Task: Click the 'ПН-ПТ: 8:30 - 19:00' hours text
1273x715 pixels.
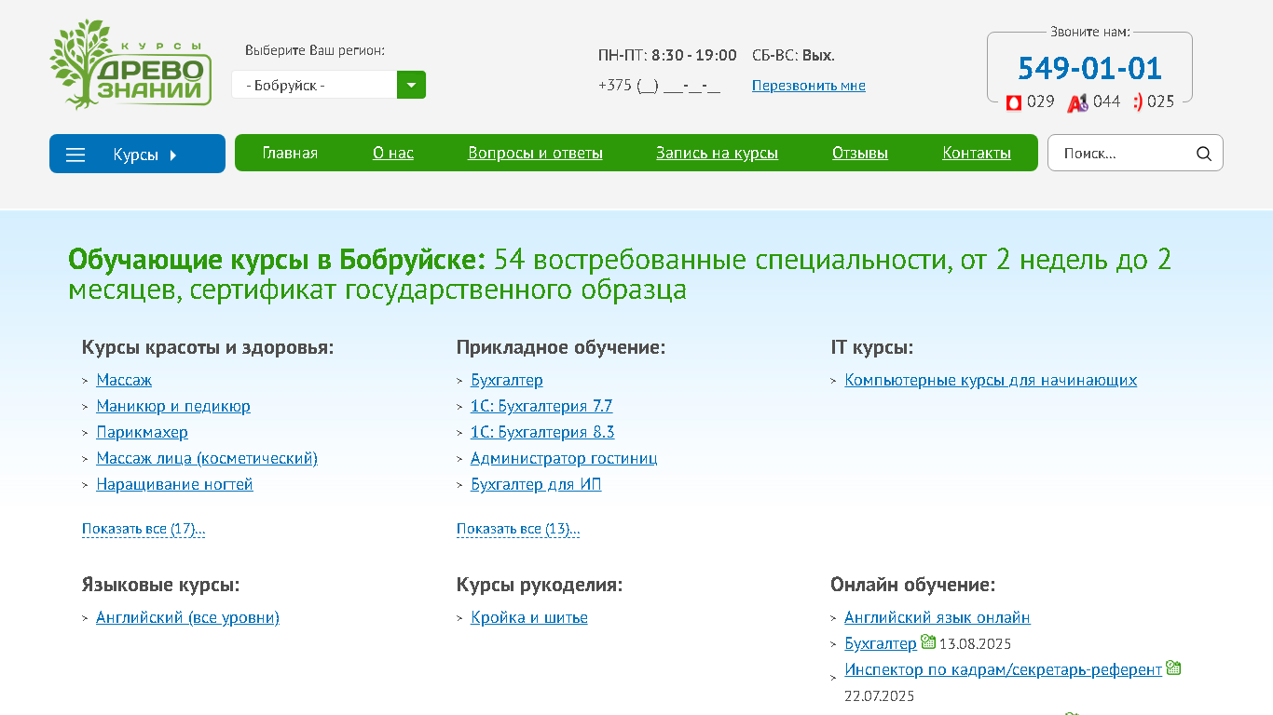Action: click(667, 55)
